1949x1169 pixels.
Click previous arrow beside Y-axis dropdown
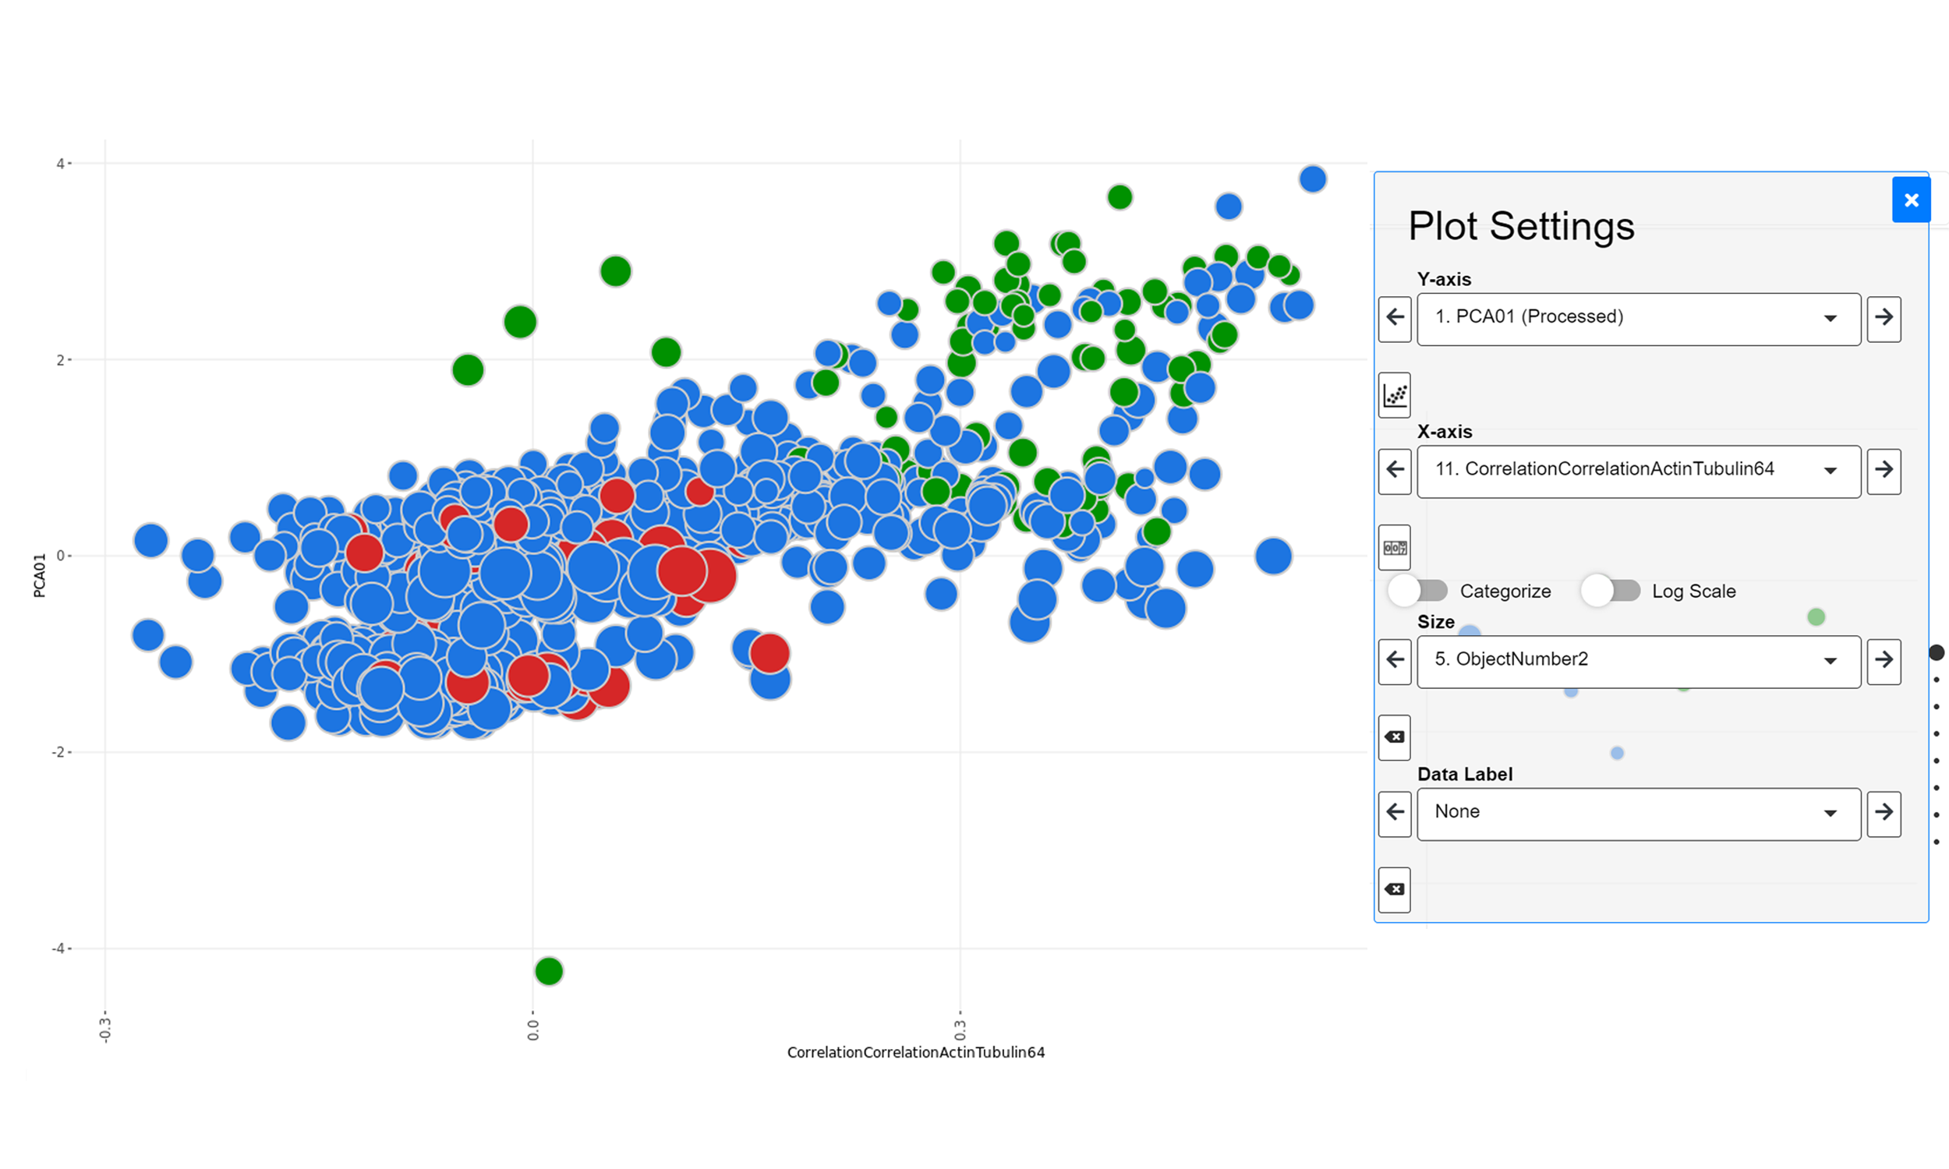[1395, 318]
